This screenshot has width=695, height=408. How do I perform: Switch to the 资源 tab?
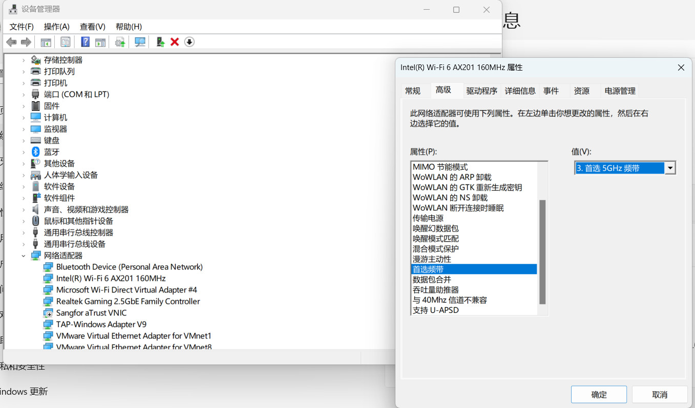[582, 91]
